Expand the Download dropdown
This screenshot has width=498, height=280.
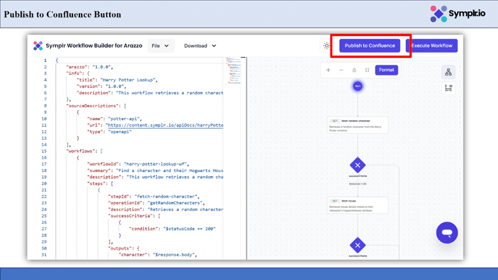[200, 45]
